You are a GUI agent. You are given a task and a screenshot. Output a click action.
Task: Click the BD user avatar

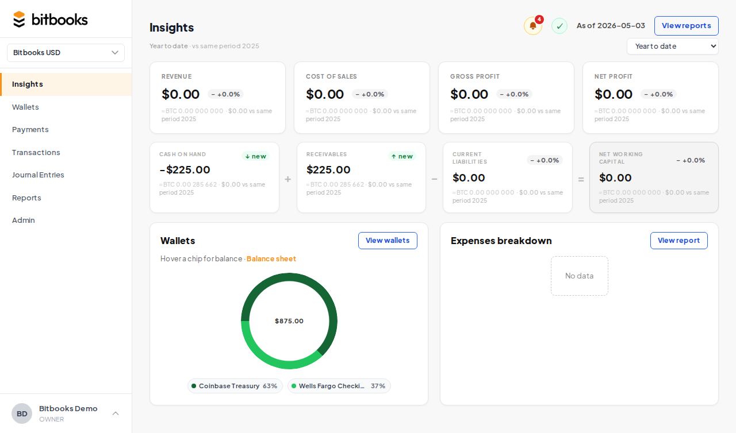22,413
